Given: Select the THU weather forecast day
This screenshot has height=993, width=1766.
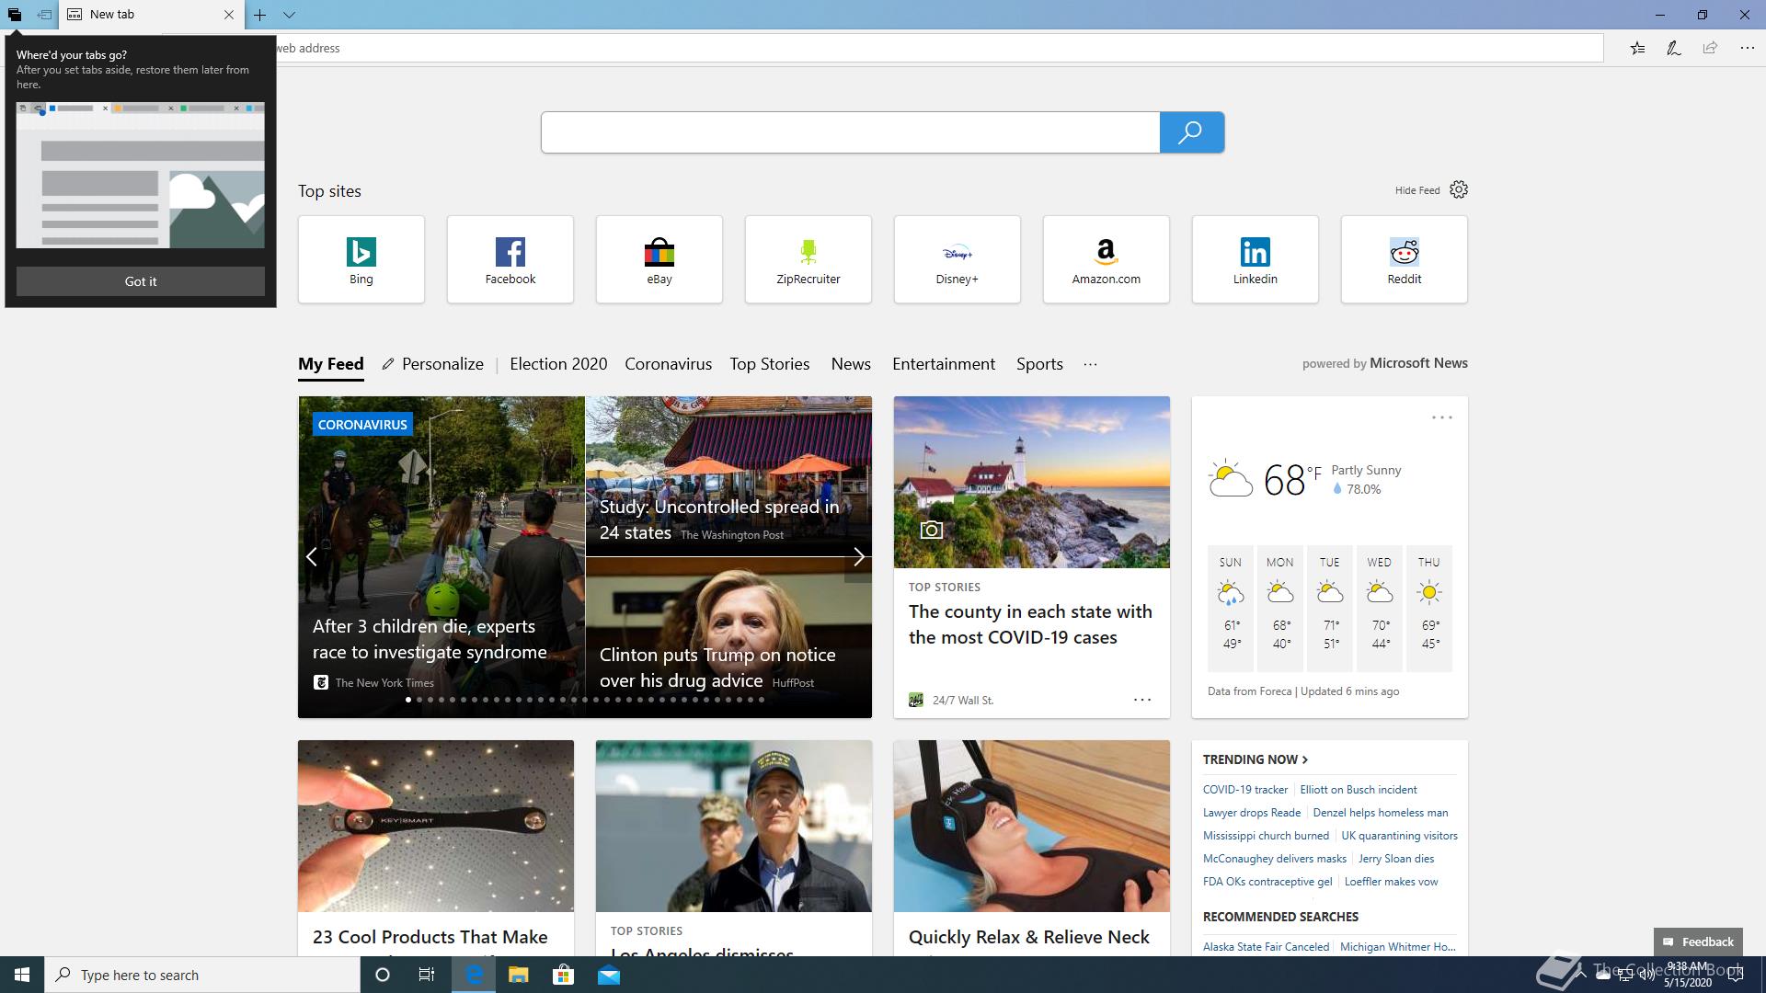Looking at the screenshot, I should 1429,607.
